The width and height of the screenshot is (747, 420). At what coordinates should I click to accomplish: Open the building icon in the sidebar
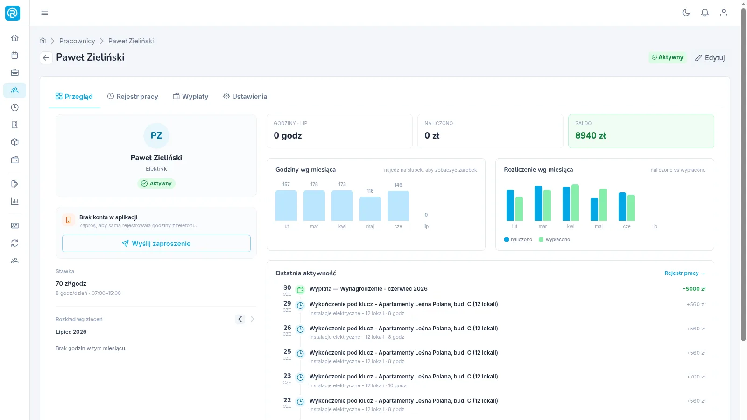point(14,125)
